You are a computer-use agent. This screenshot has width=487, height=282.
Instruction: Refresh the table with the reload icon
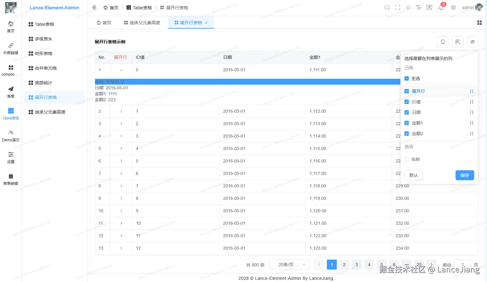tap(442, 41)
